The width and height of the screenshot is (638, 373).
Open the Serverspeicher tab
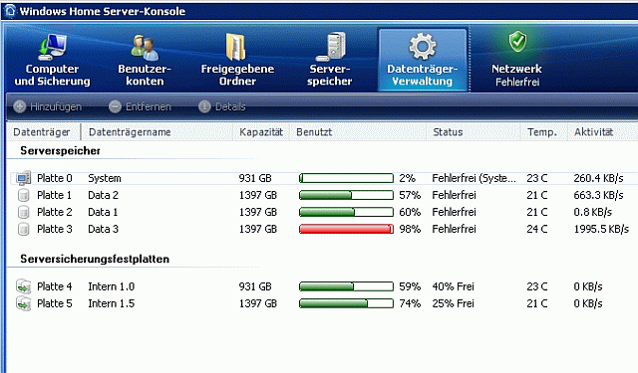(x=330, y=60)
